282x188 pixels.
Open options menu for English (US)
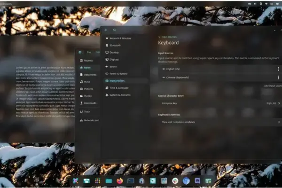tap(278, 69)
